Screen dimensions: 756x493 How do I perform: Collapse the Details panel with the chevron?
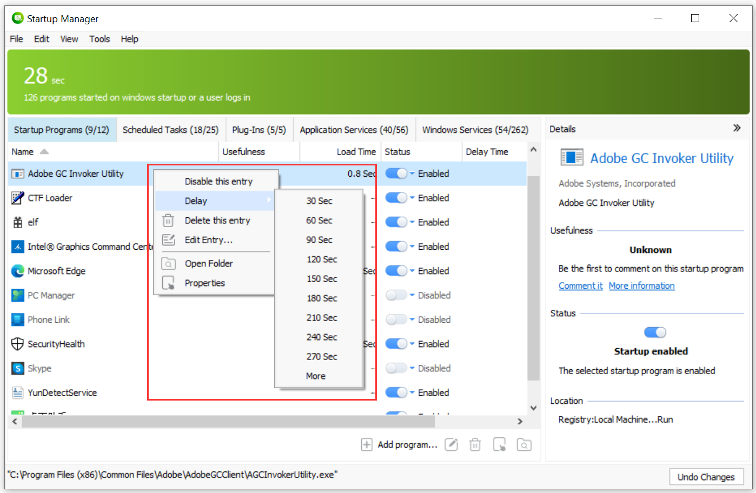pos(737,128)
